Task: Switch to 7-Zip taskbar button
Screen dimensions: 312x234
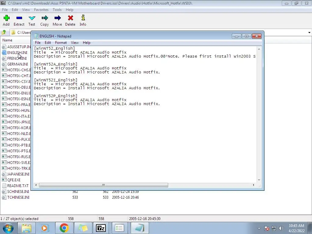Action: click(101, 228)
